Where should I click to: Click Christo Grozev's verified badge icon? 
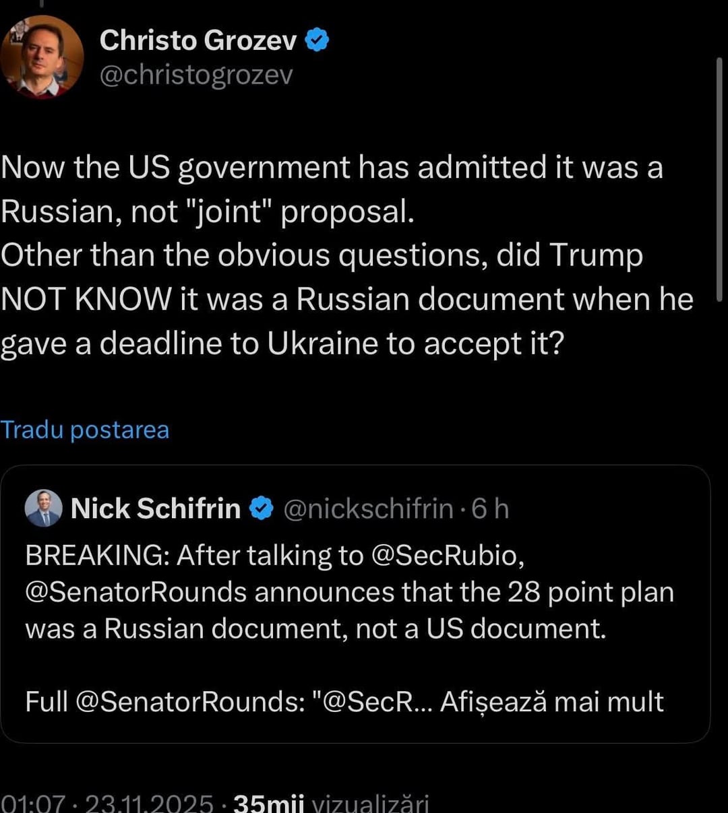tap(317, 41)
